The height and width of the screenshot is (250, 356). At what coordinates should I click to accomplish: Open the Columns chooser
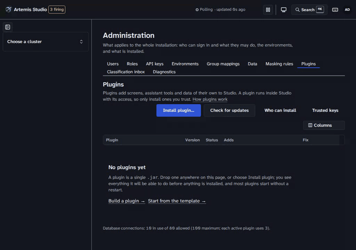pos(324,125)
